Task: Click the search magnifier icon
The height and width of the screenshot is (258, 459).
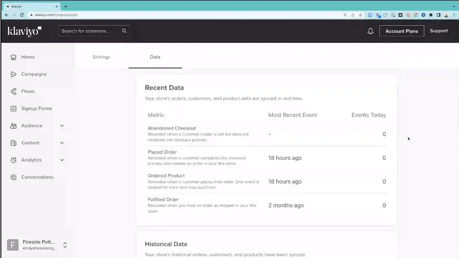Action: [x=124, y=31]
